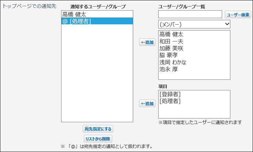
Task: Select 加藤 美咲 in the member list
Action: click(x=194, y=48)
